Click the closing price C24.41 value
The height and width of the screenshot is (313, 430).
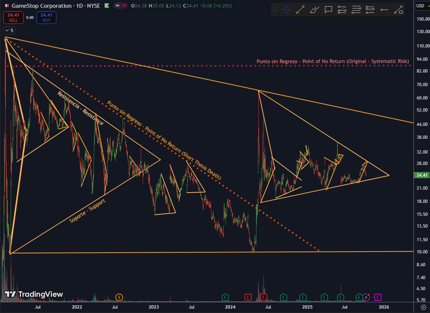190,6
